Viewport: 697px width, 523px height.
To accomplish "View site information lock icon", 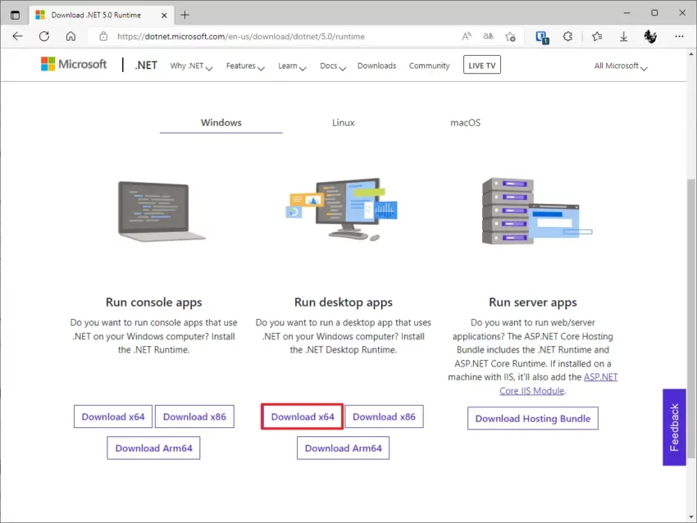I will 103,36.
